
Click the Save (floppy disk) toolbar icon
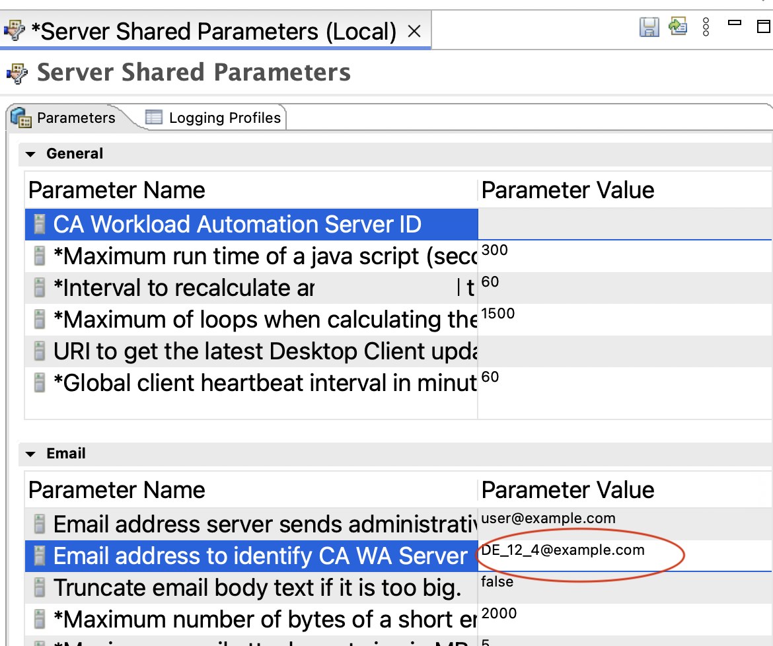[649, 26]
